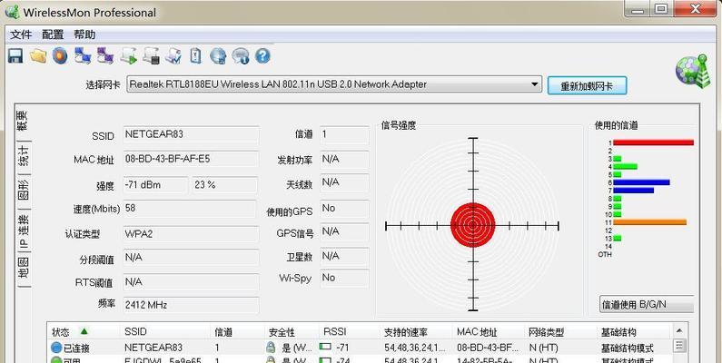Sort list by 基础结构 column header
Viewport: 722px width, 363px height.
(633, 332)
